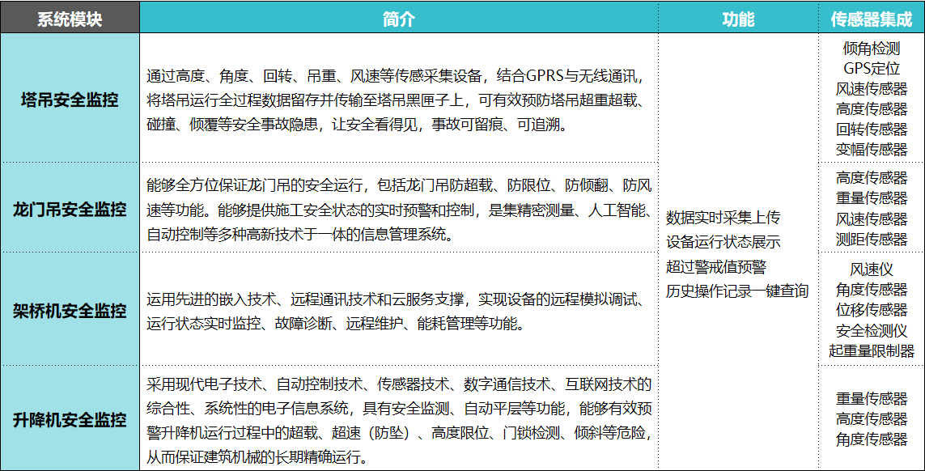Click the 回转传感器 entry
The image size is (925, 471).
[872, 129]
